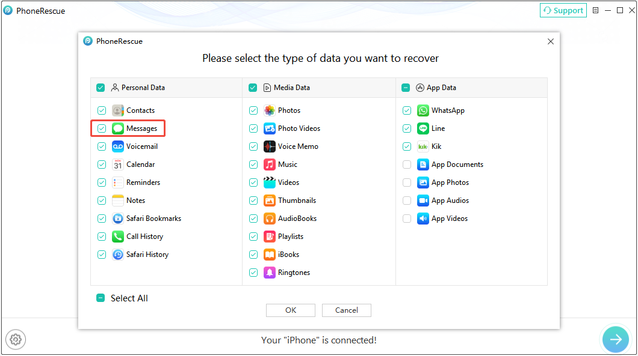This screenshot has height=356, width=638.
Task: Click OK to confirm selection
Action: pos(291,310)
